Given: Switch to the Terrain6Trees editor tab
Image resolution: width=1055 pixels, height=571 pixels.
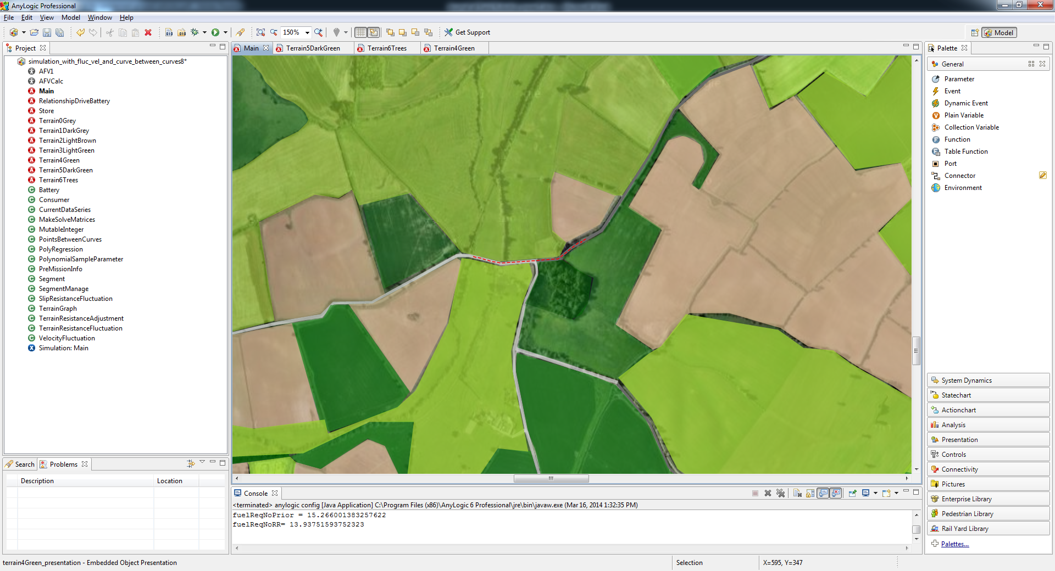Looking at the screenshot, I should 387,48.
